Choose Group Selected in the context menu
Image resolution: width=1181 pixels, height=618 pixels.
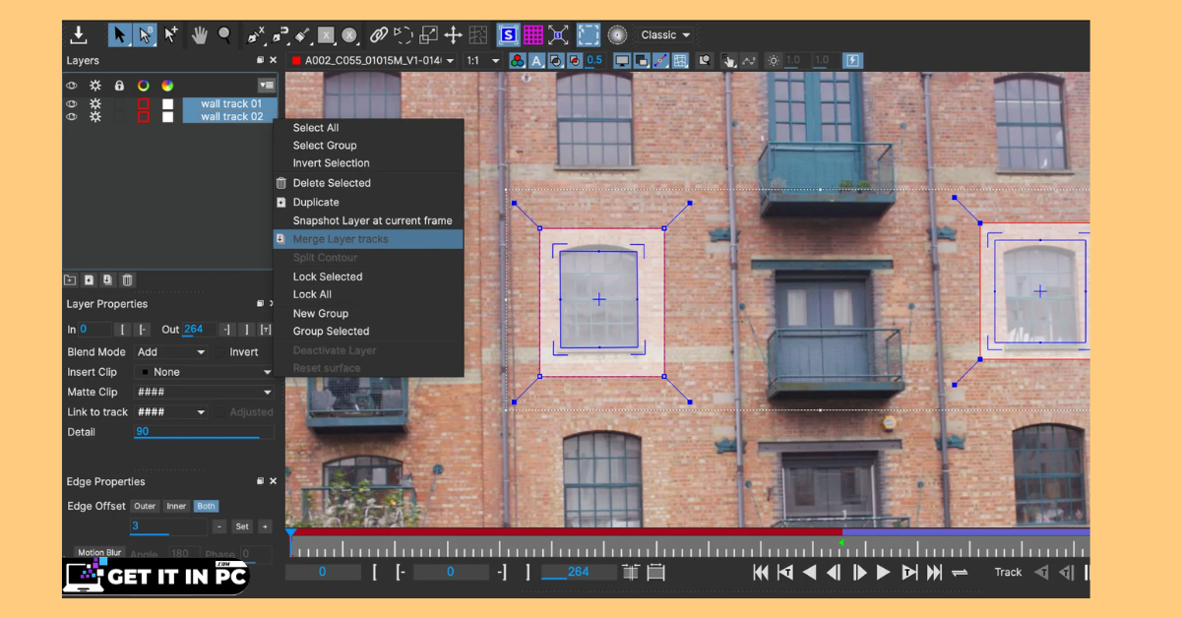[x=332, y=332]
